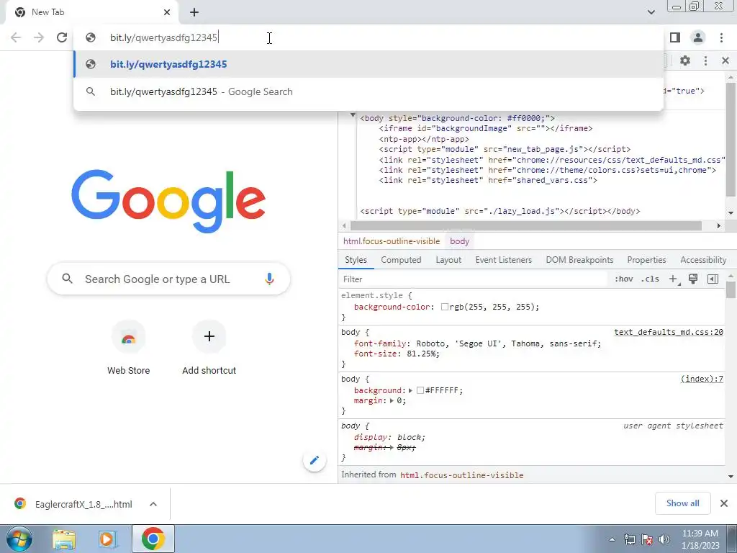Open Windows Explorer from taskbar
Viewport: 737px width, 553px height.
coord(64,539)
